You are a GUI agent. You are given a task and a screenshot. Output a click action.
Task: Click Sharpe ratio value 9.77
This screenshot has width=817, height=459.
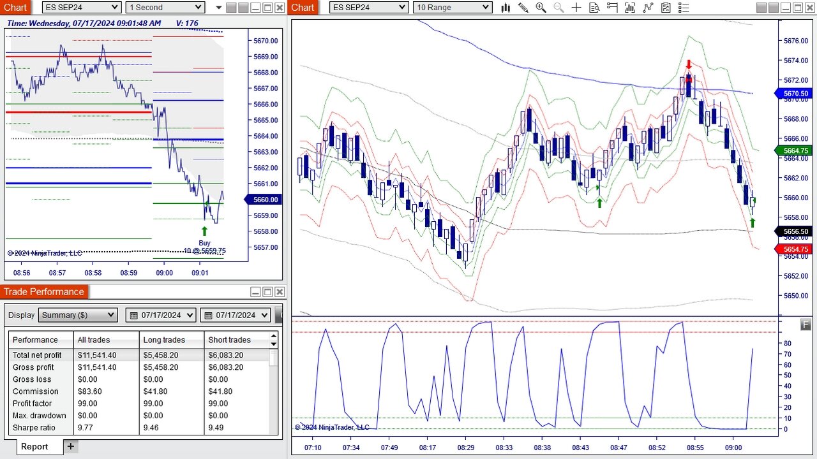pyautogui.click(x=86, y=428)
